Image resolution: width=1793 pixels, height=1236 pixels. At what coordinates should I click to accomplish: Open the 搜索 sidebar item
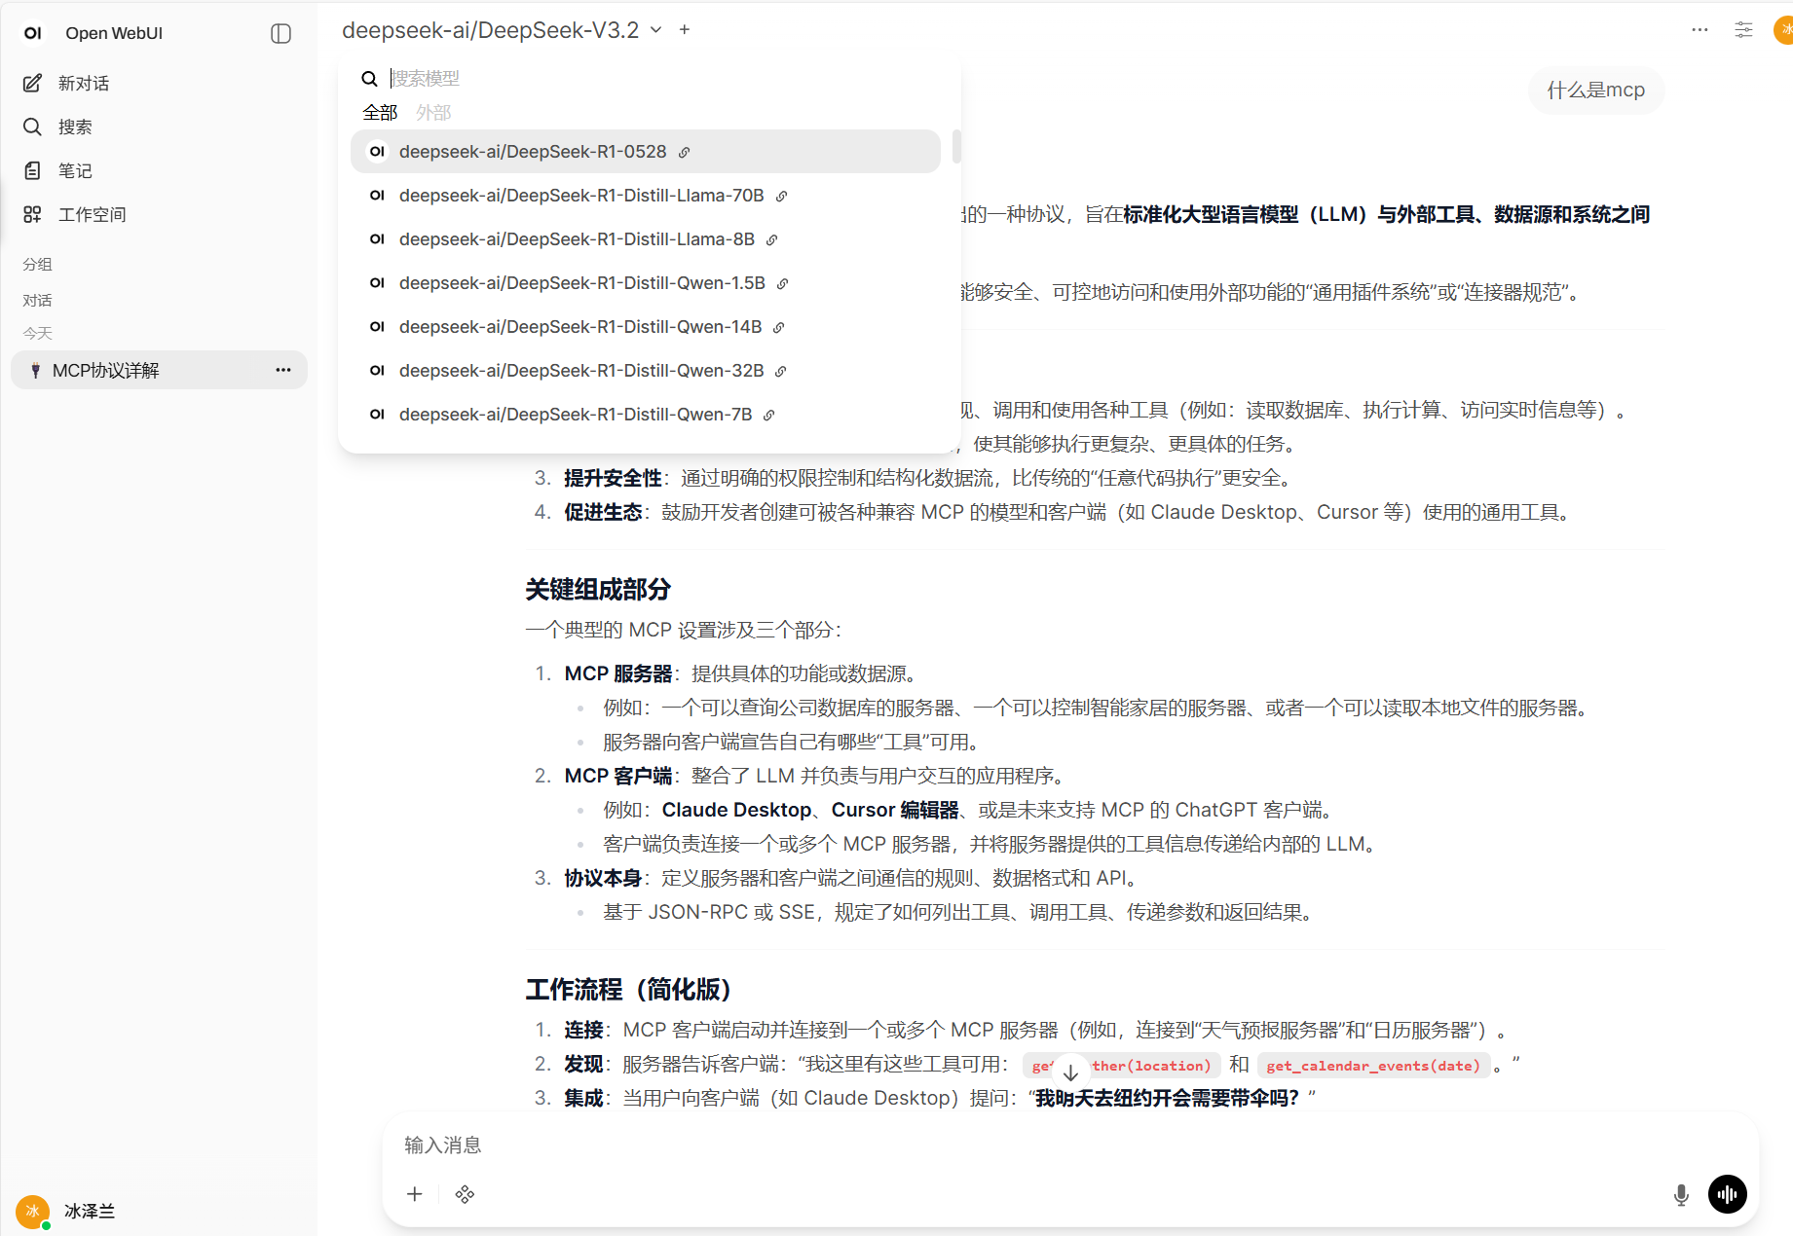coord(74,127)
